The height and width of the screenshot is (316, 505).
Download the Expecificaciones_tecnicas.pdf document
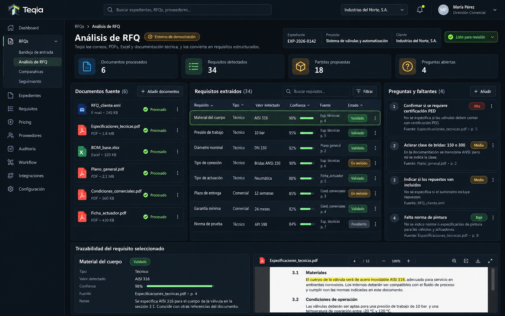(478, 261)
